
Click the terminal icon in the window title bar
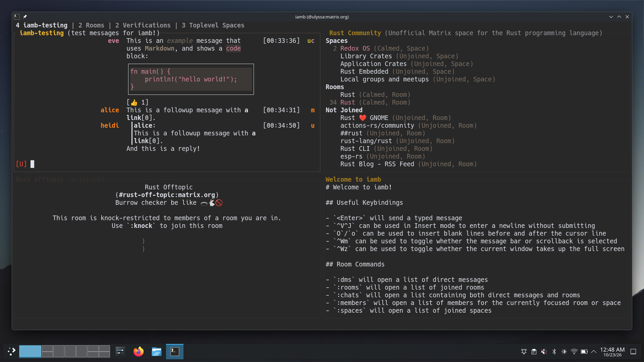tap(17, 17)
